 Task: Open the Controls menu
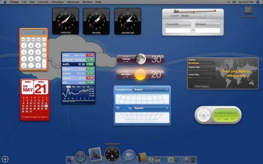coord(43,2)
